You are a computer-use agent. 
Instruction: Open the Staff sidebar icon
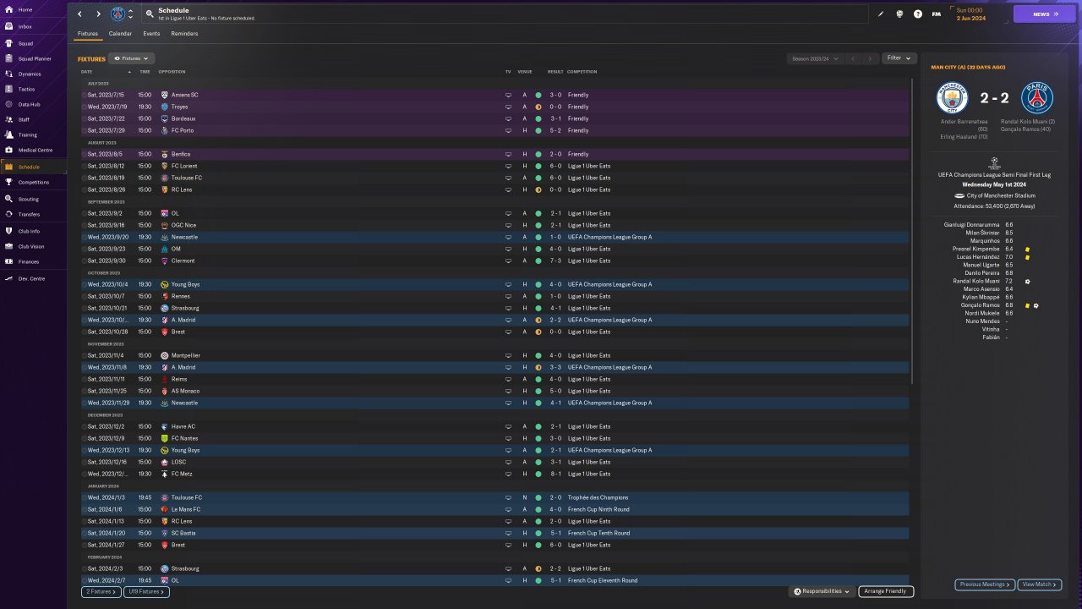pyautogui.click(x=8, y=119)
